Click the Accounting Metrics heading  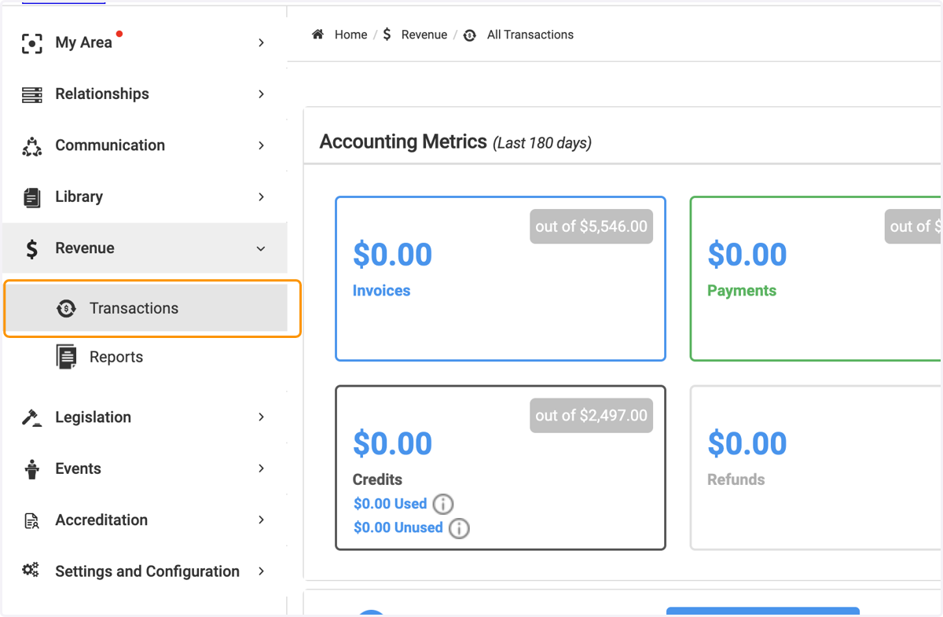coord(403,141)
